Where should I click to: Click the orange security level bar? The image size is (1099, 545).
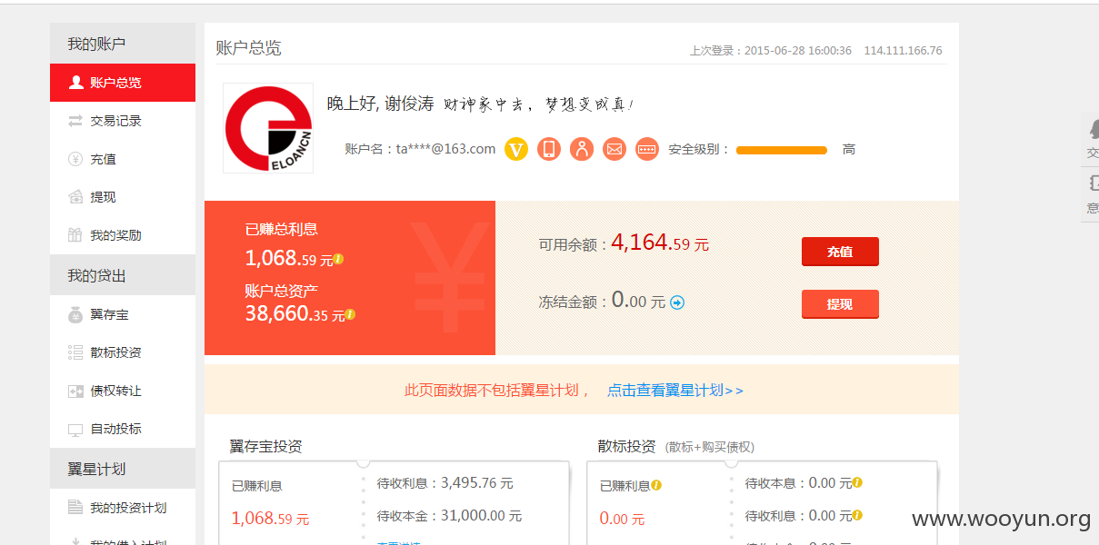782,150
